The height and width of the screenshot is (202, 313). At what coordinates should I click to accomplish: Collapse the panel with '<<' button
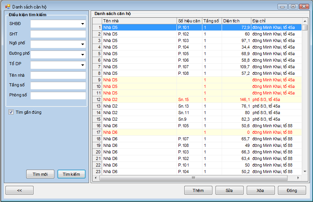19,190
